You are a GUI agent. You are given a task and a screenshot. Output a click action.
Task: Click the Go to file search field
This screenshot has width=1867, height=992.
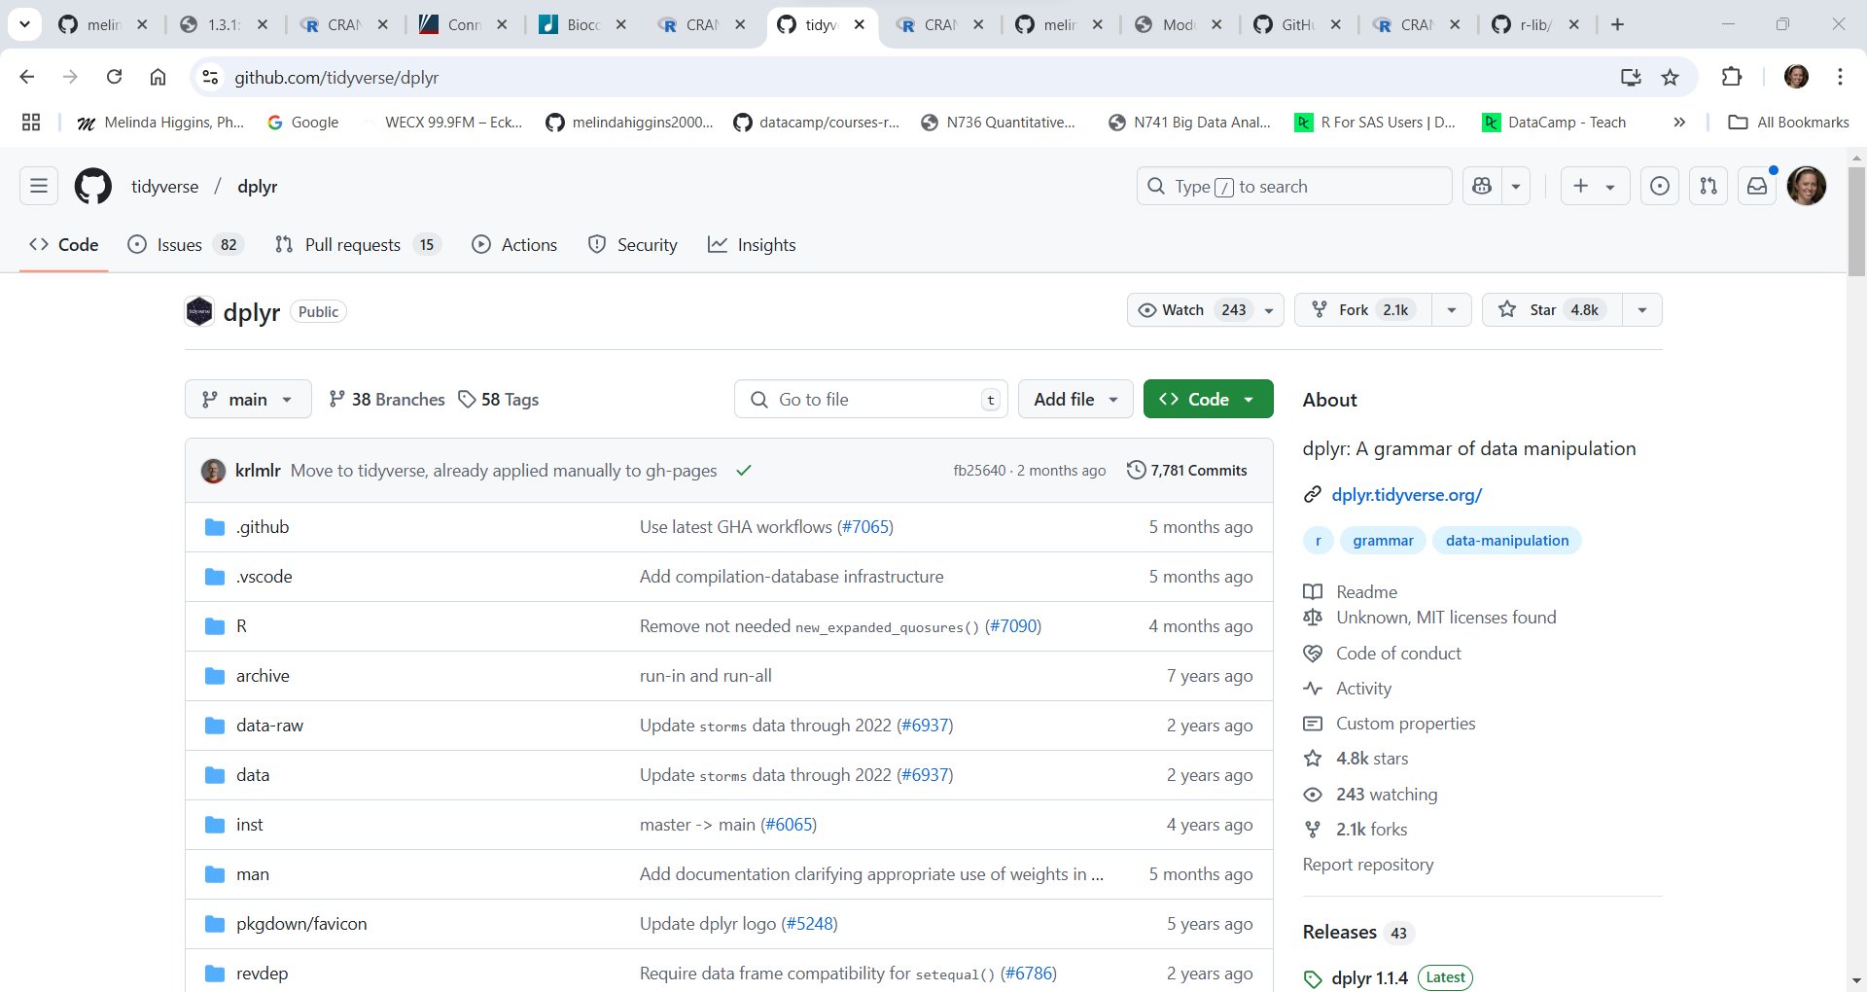tap(870, 400)
